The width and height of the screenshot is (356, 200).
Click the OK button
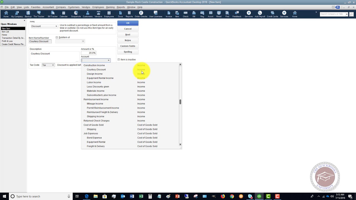[128, 23]
